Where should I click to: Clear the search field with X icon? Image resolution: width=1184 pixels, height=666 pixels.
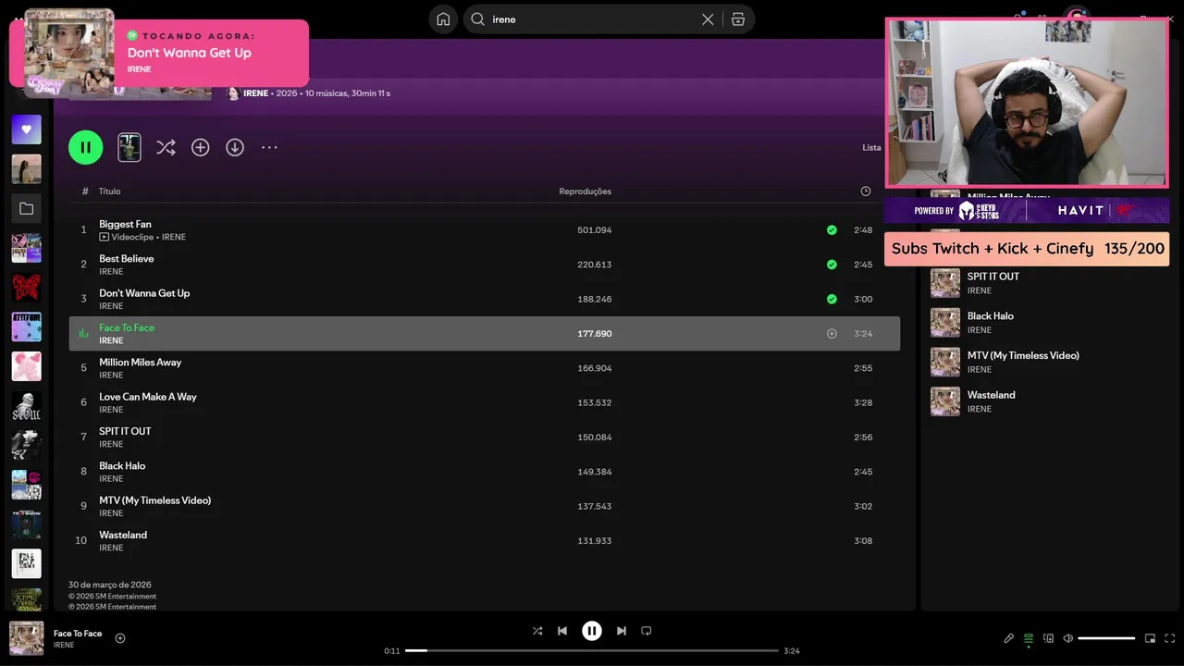coord(708,19)
